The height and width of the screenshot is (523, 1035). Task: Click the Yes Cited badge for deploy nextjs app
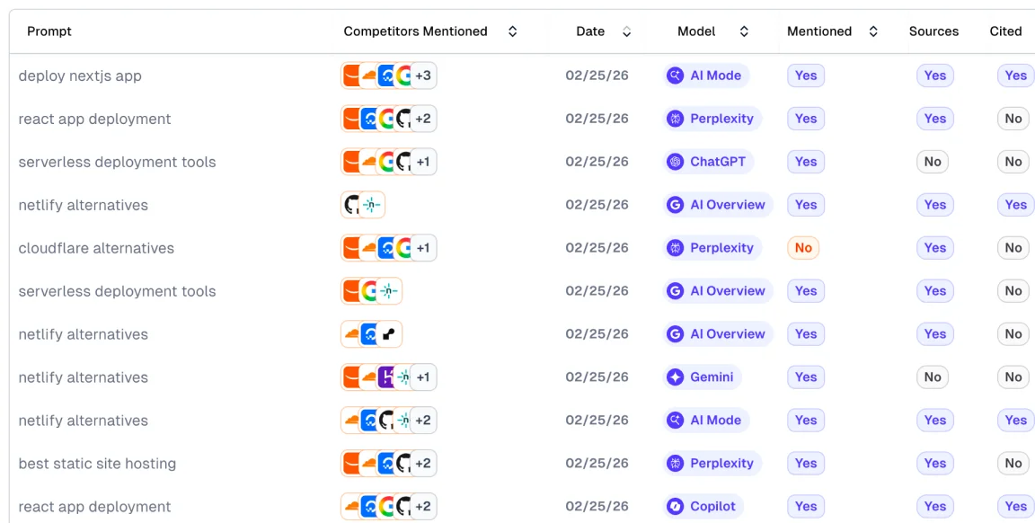1014,75
